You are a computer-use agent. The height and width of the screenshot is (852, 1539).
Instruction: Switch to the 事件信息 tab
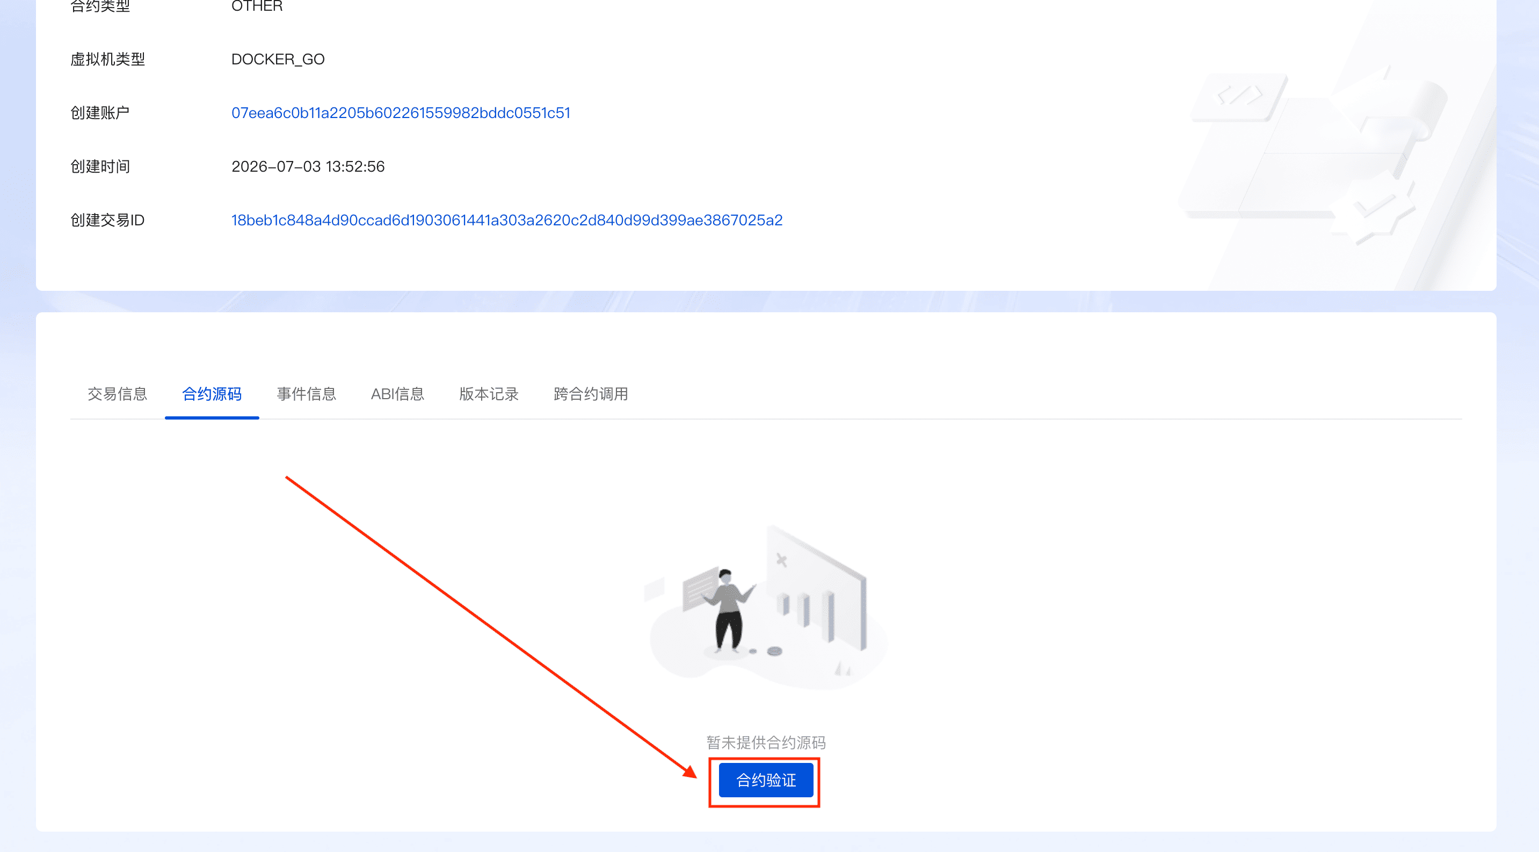point(307,394)
